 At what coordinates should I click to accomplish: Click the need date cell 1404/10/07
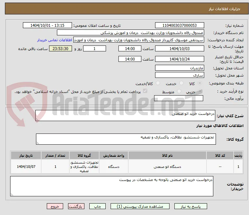(26, 167)
